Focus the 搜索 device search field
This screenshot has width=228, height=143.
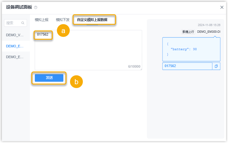click(x=13, y=23)
